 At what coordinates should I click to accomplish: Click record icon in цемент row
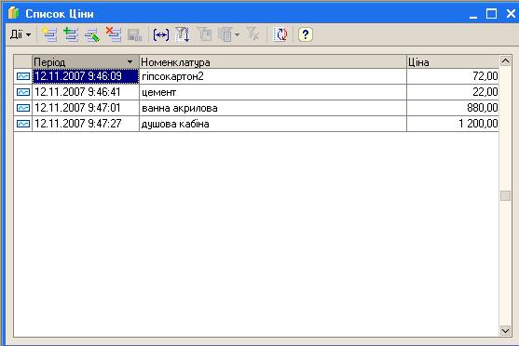coord(23,92)
